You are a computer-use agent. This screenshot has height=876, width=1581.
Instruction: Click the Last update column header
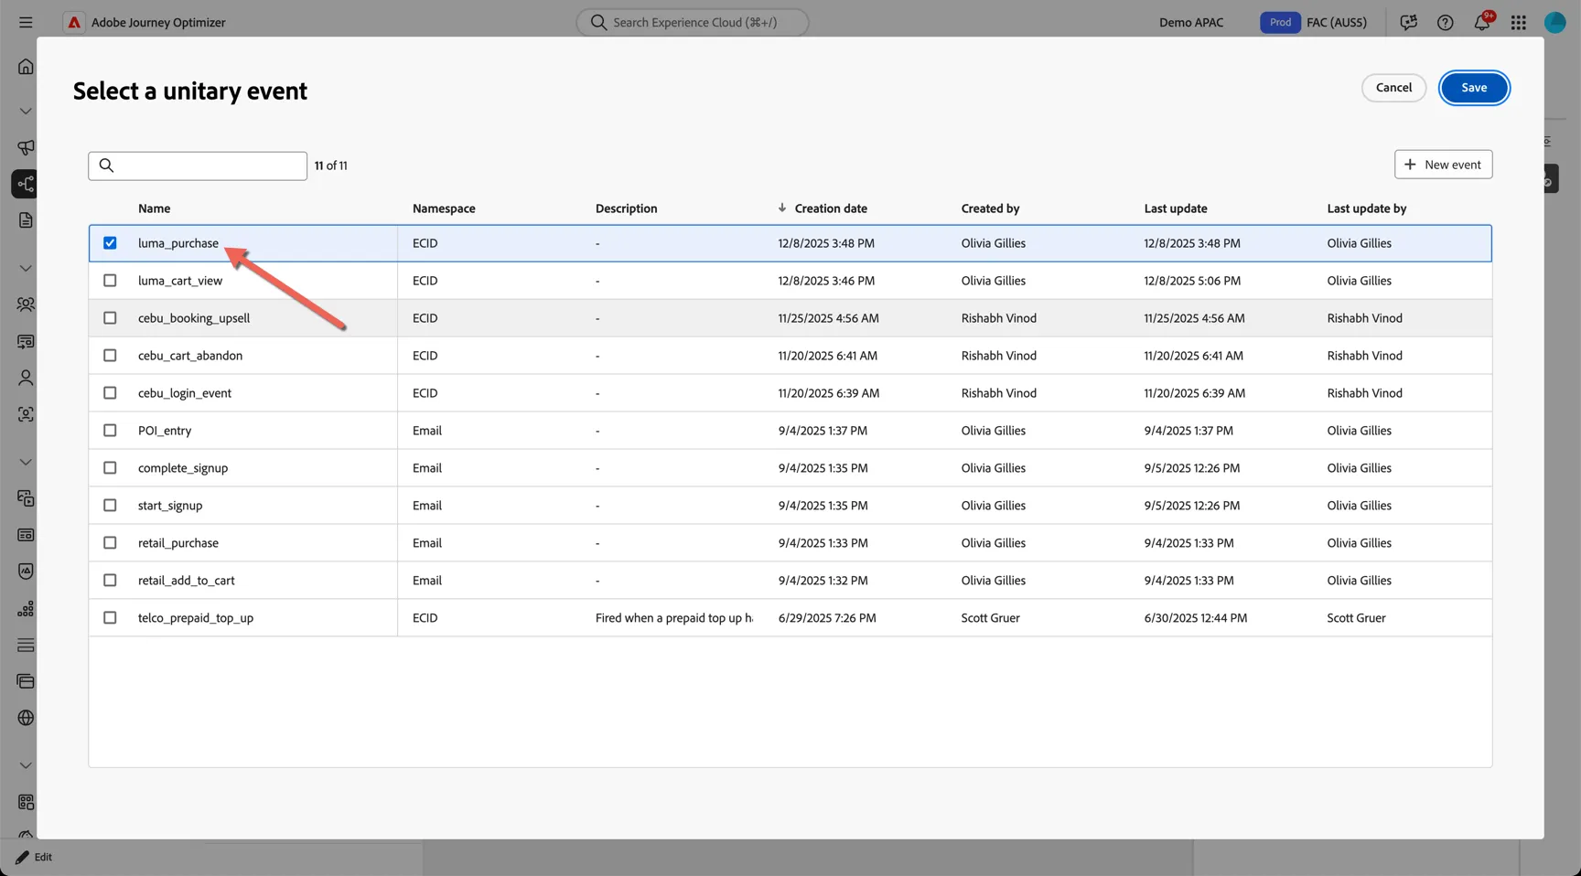1176,208
